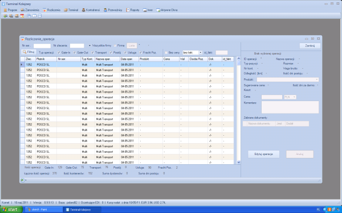The height and width of the screenshot is (213, 342).
Task: Click the tile windows stacked toolbar icon
Action: point(40,16)
